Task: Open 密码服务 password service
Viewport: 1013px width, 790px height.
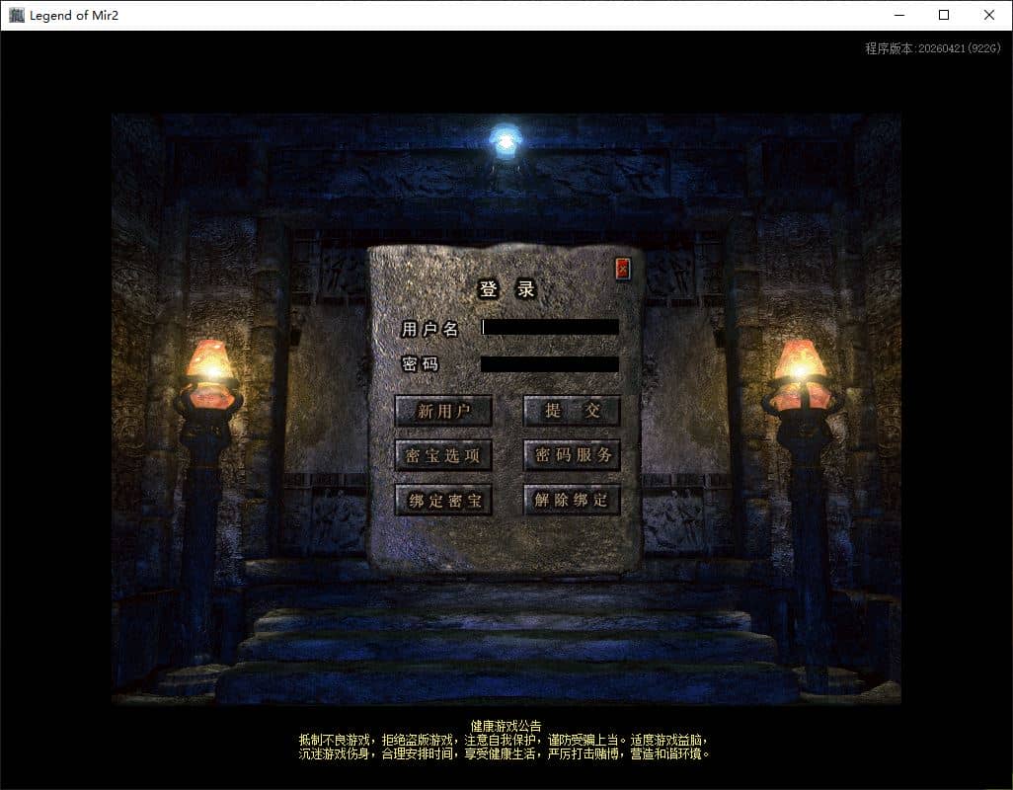Action: pos(572,455)
